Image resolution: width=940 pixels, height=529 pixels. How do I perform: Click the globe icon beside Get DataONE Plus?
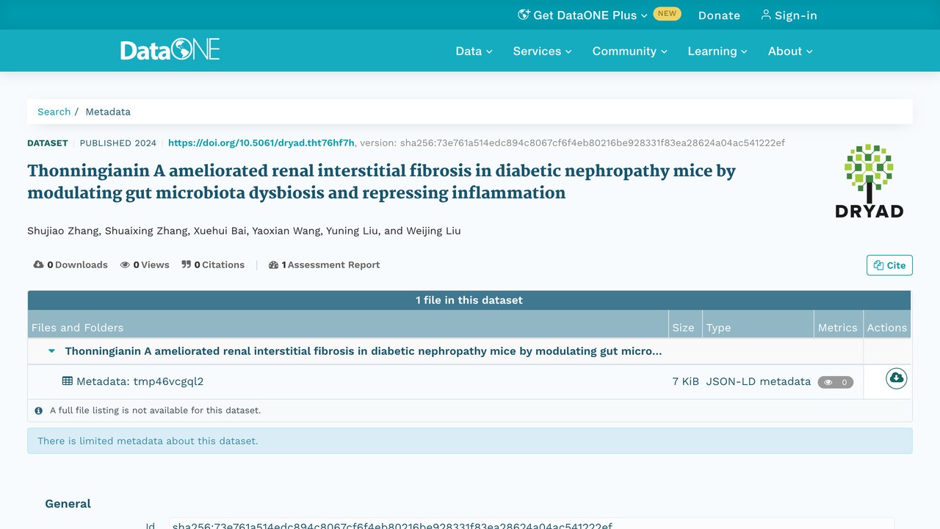(x=524, y=15)
